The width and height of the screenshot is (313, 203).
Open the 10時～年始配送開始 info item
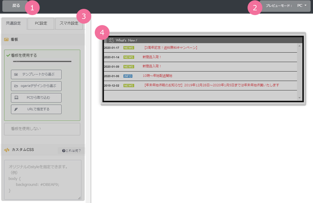click(x=157, y=76)
